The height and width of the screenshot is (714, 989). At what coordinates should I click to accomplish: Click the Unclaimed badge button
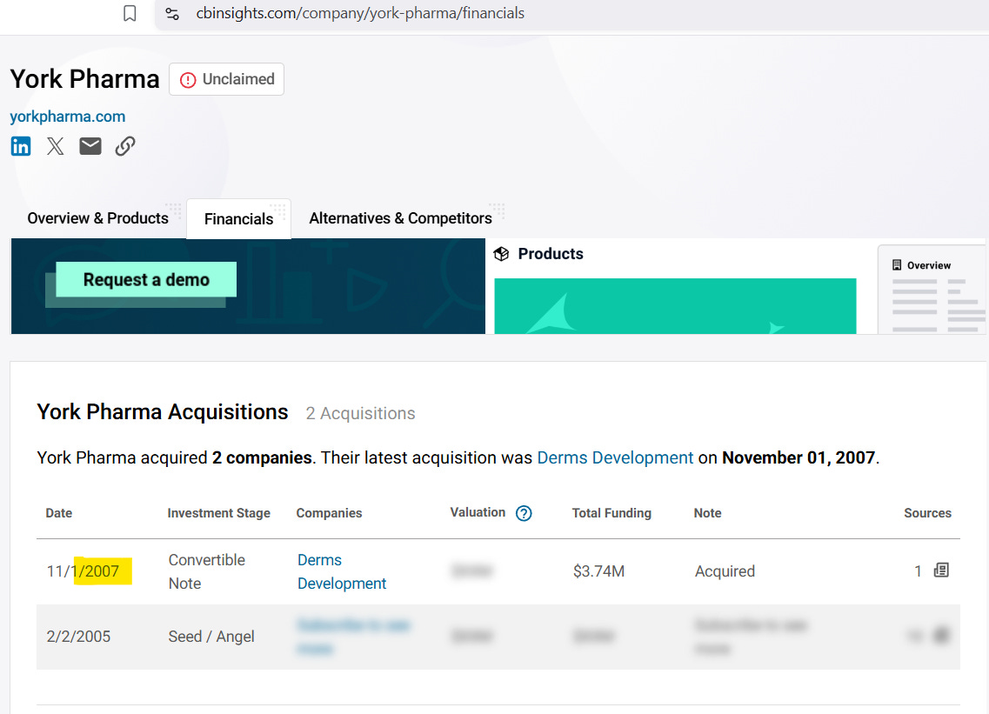226,79
